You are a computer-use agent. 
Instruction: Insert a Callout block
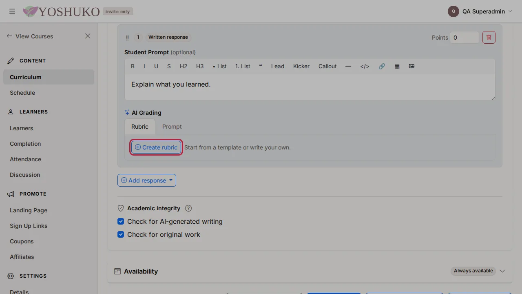[x=327, y=66]
